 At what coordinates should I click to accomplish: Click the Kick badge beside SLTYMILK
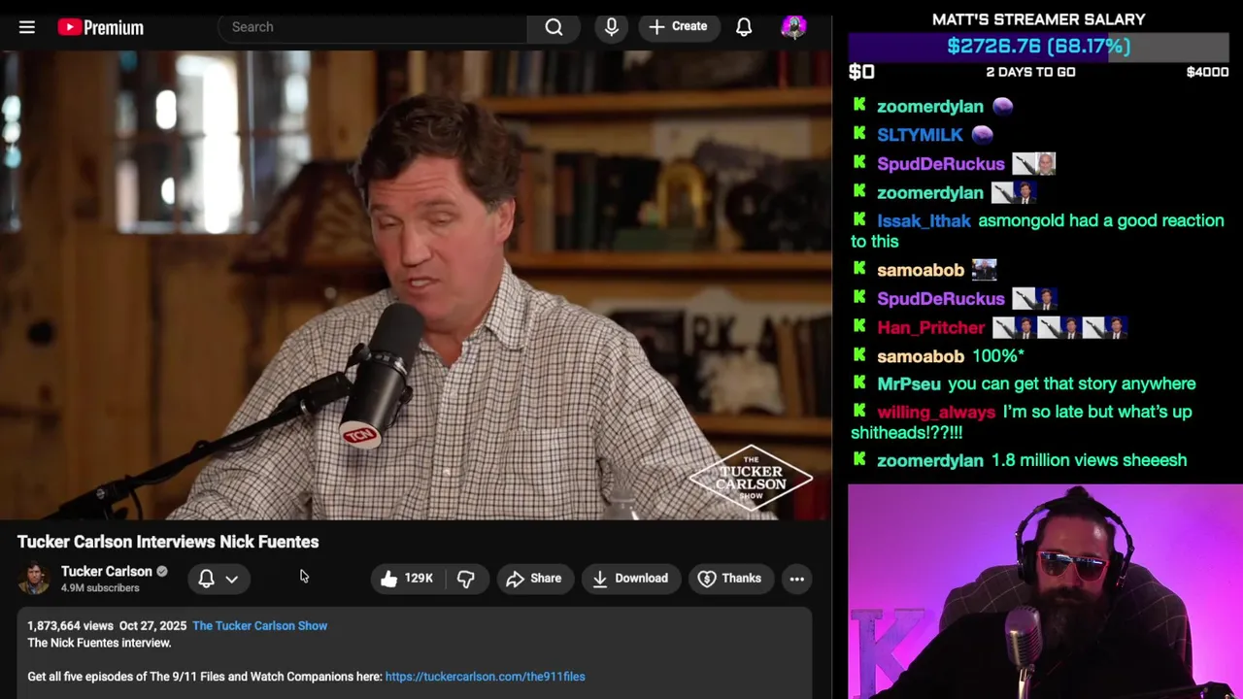coord(859,134)
